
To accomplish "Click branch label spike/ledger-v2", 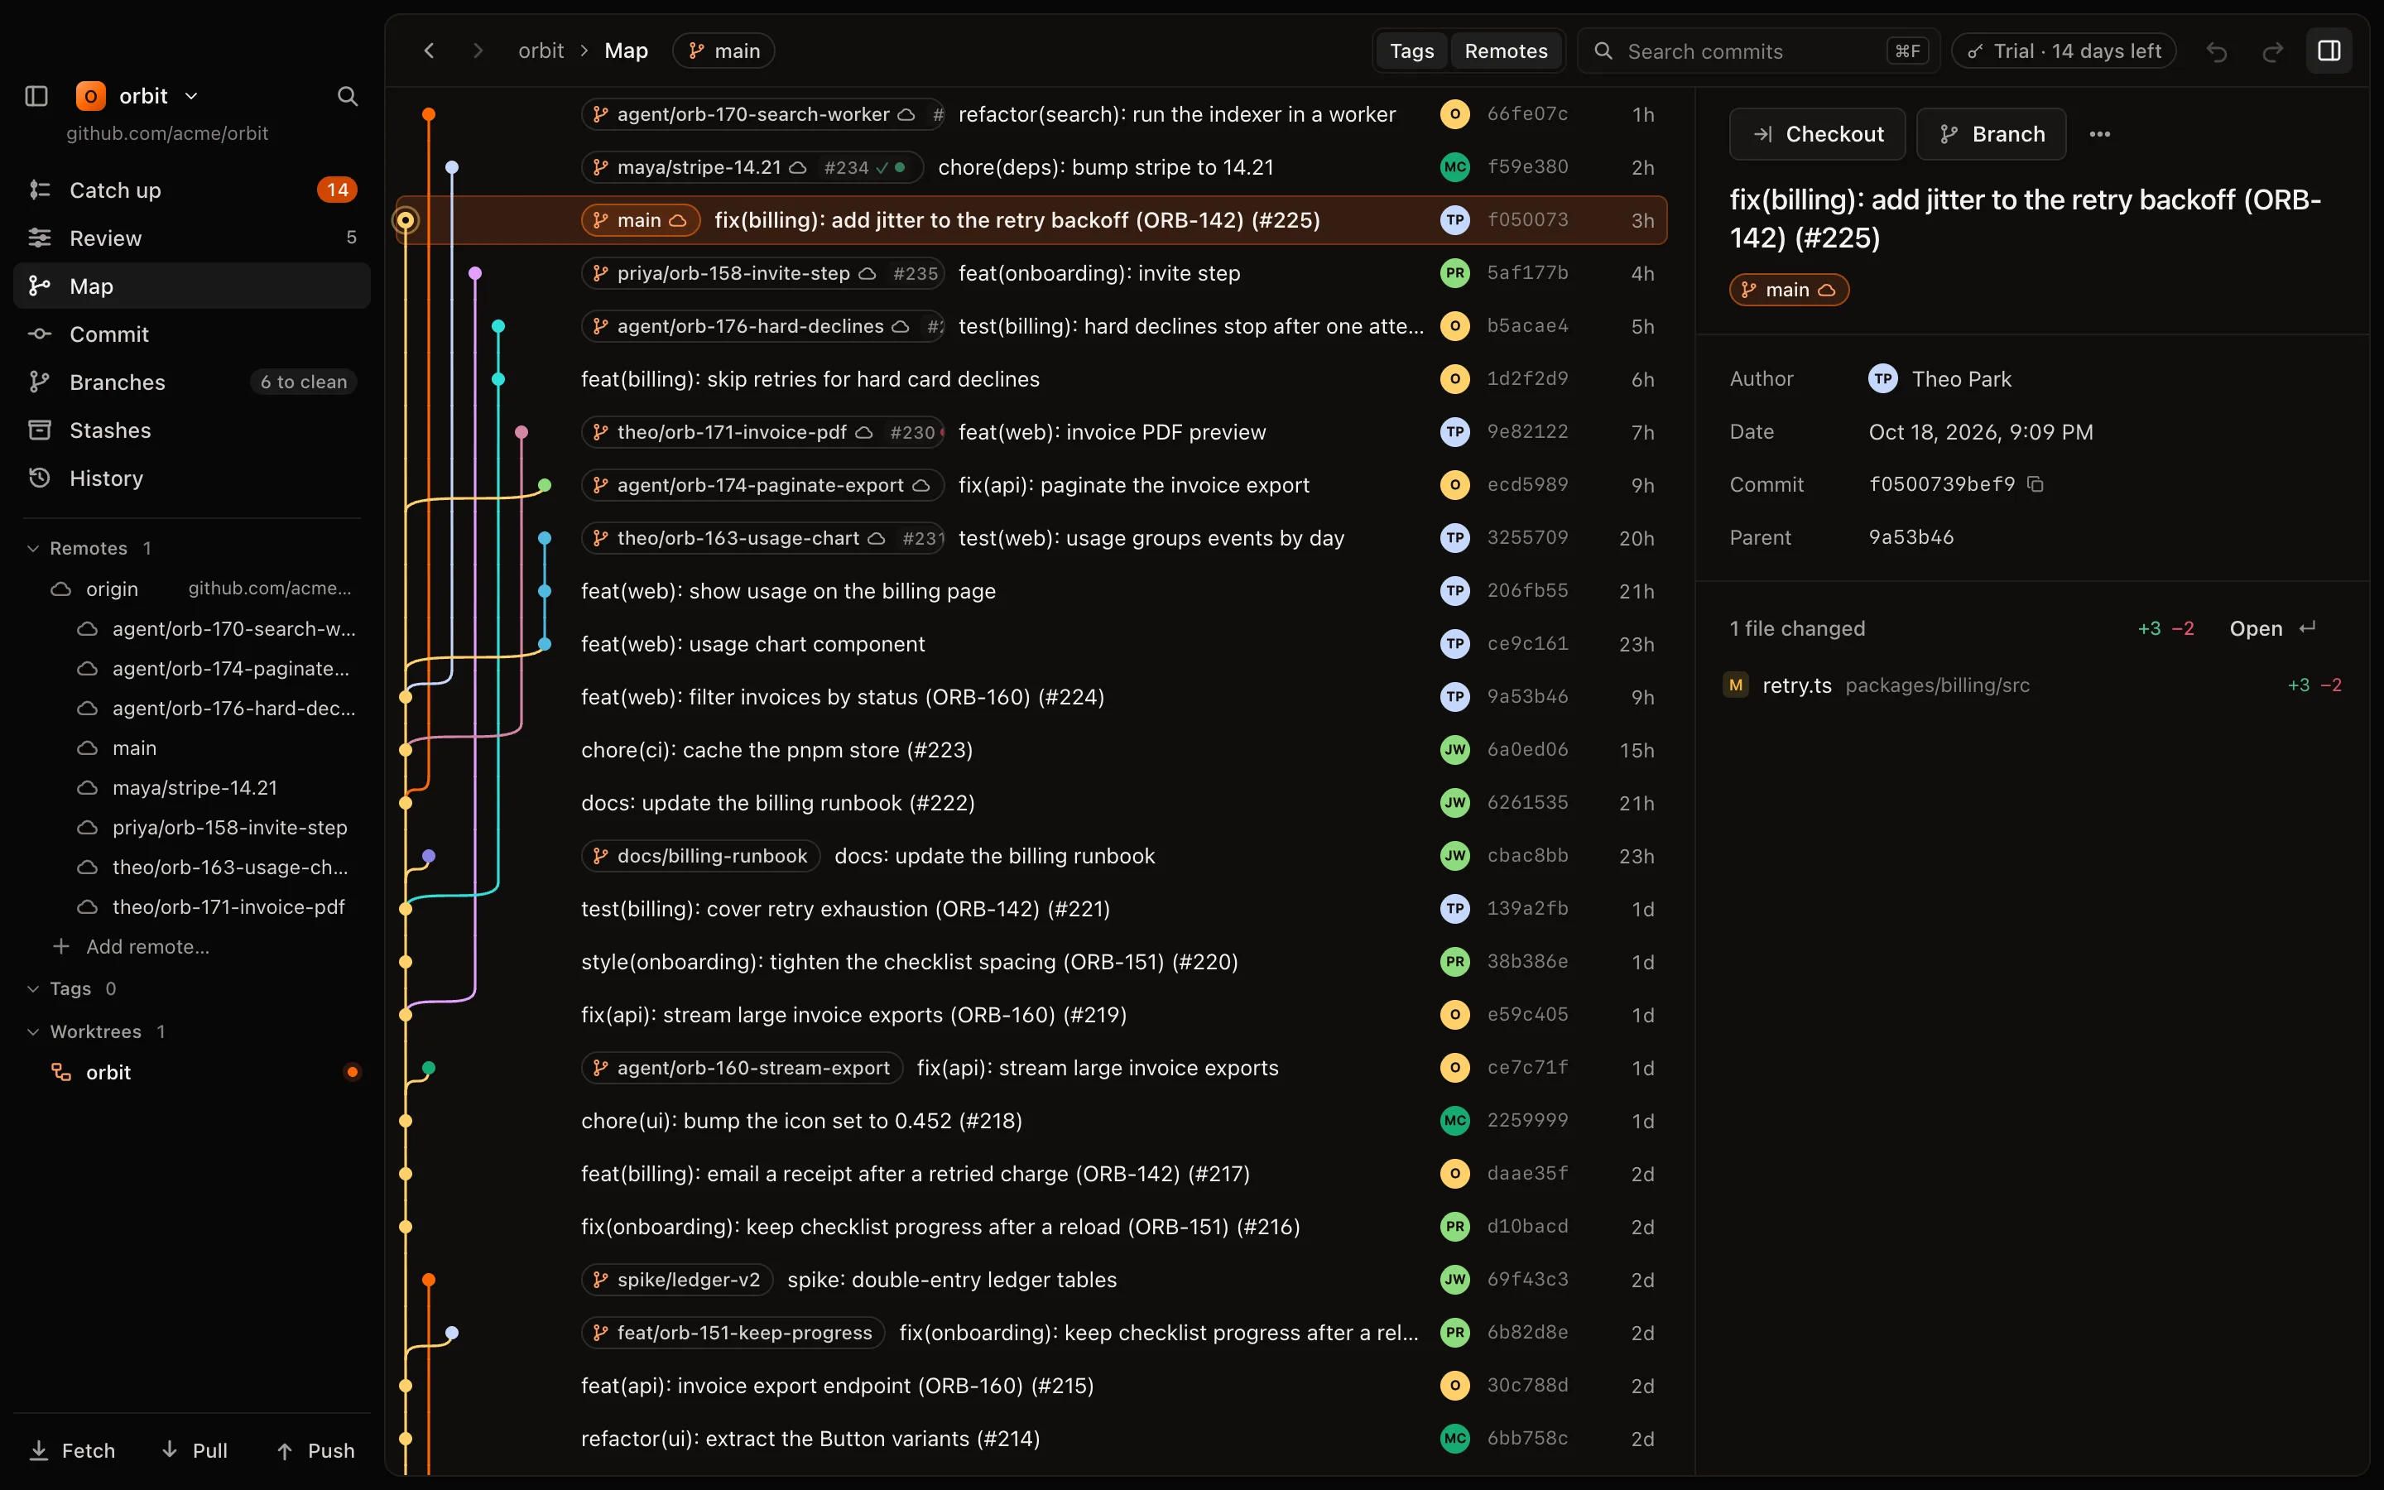I will point(677,1279).
